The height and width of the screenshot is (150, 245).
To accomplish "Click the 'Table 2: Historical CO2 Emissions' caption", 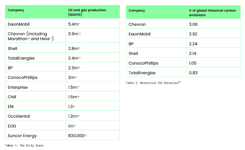I will [x=152, y=83].
